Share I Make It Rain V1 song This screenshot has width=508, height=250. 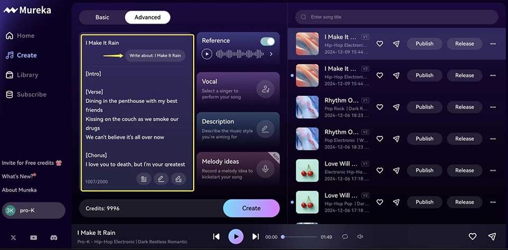[x=396, y=44]
